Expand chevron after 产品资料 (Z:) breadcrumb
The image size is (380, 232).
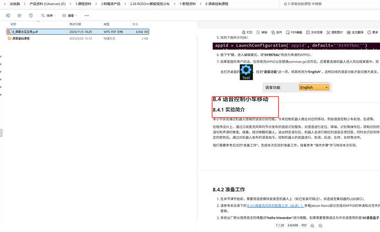(70, 4)
